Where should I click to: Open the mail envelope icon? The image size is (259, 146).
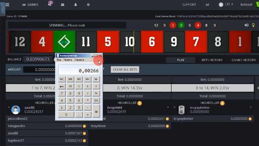click(62, 5)
